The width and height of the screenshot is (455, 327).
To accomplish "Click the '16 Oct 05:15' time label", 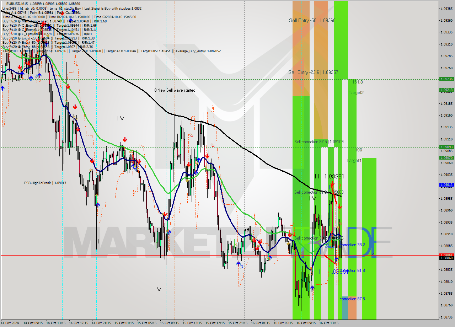I will tap(283, 323).
